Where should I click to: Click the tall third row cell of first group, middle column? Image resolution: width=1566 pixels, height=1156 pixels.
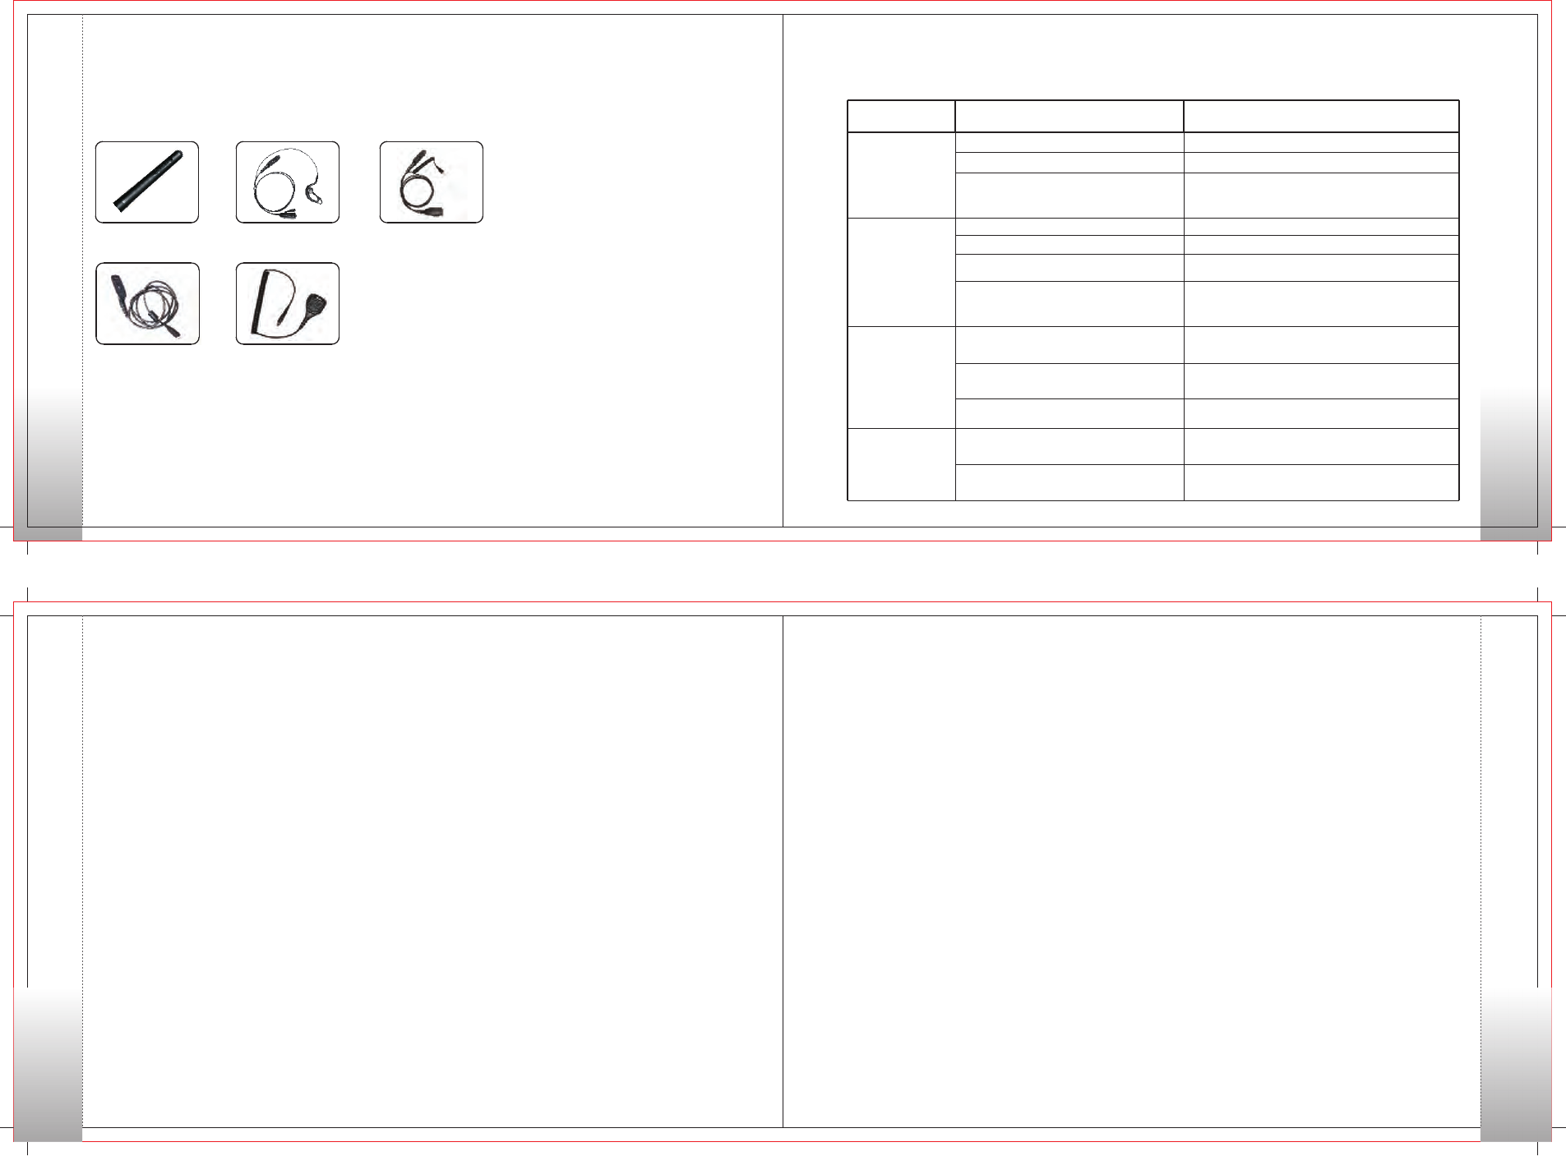[x=1069, y=195]
